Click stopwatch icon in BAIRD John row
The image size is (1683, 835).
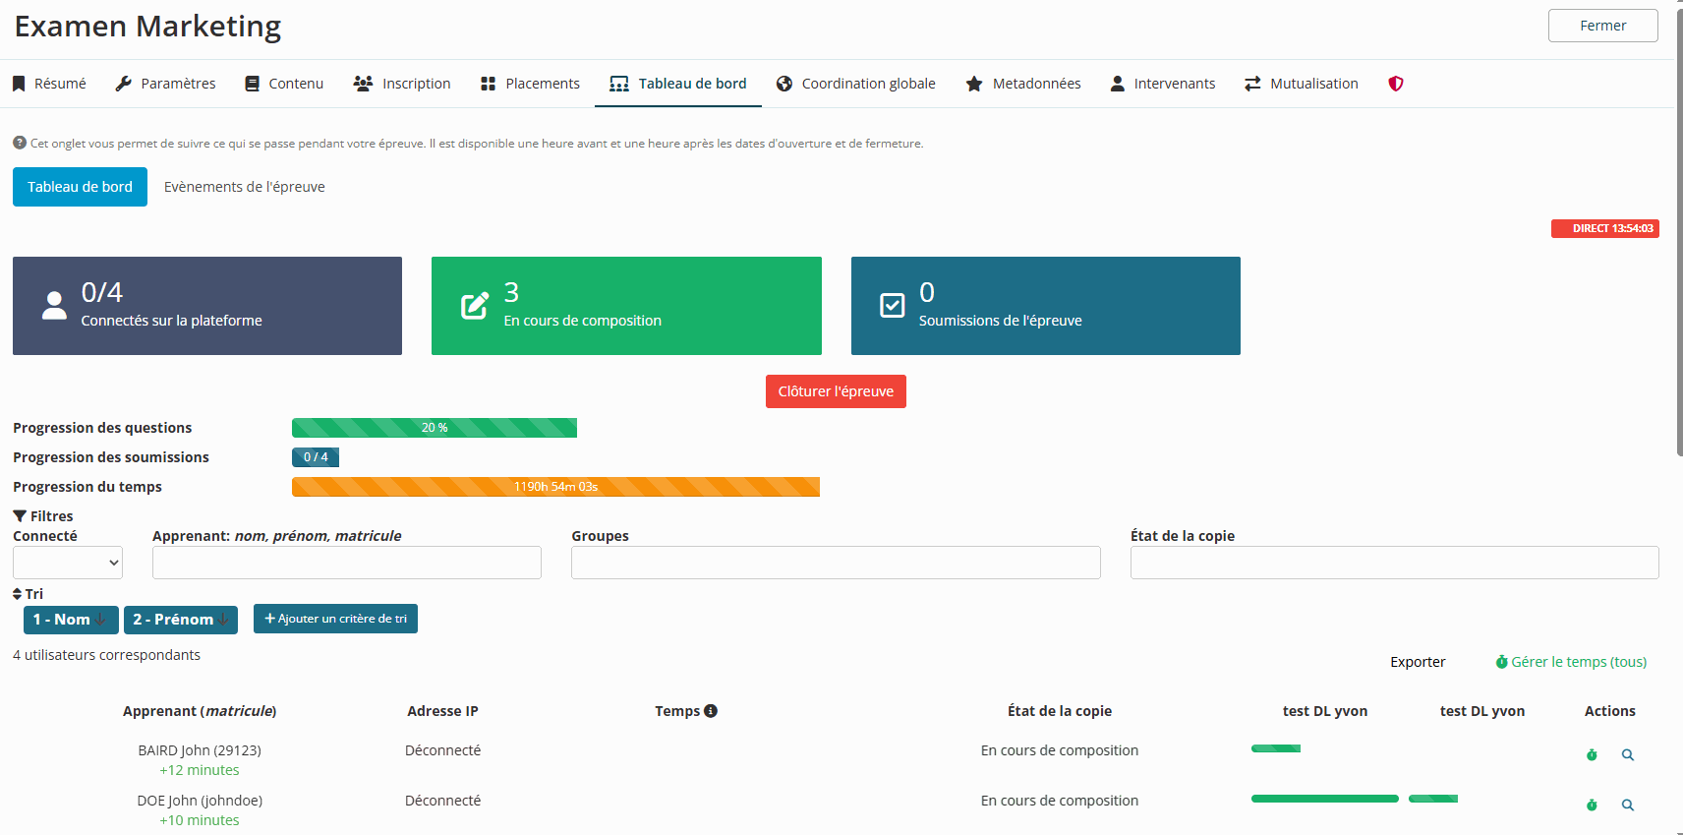pos(1592,755)
